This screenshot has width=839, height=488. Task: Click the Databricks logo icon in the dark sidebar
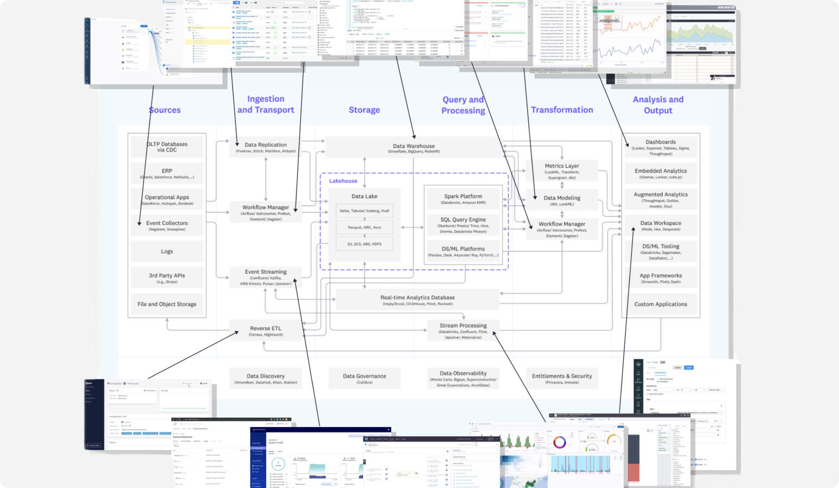coord(638,364)
